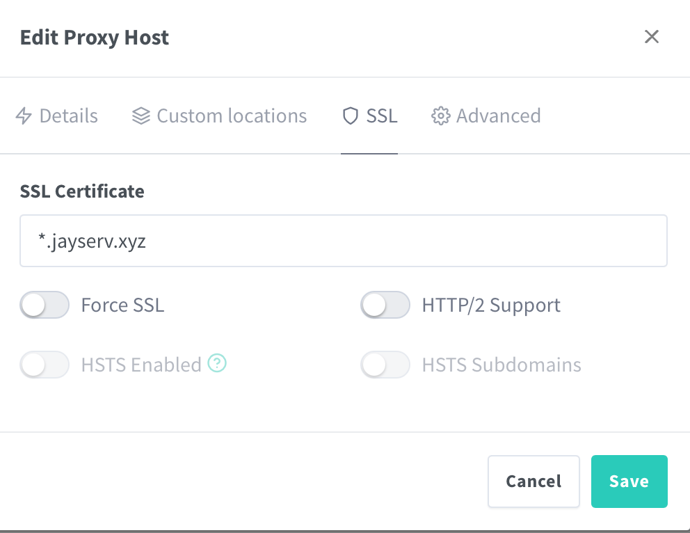Enable the Force SSL switch

coord(45,305)
